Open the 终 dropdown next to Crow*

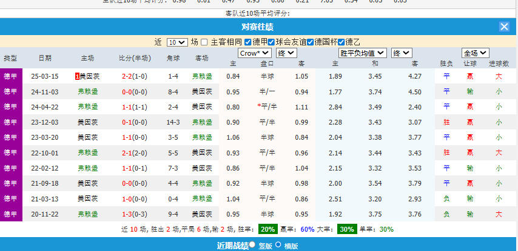coord(285,53)
